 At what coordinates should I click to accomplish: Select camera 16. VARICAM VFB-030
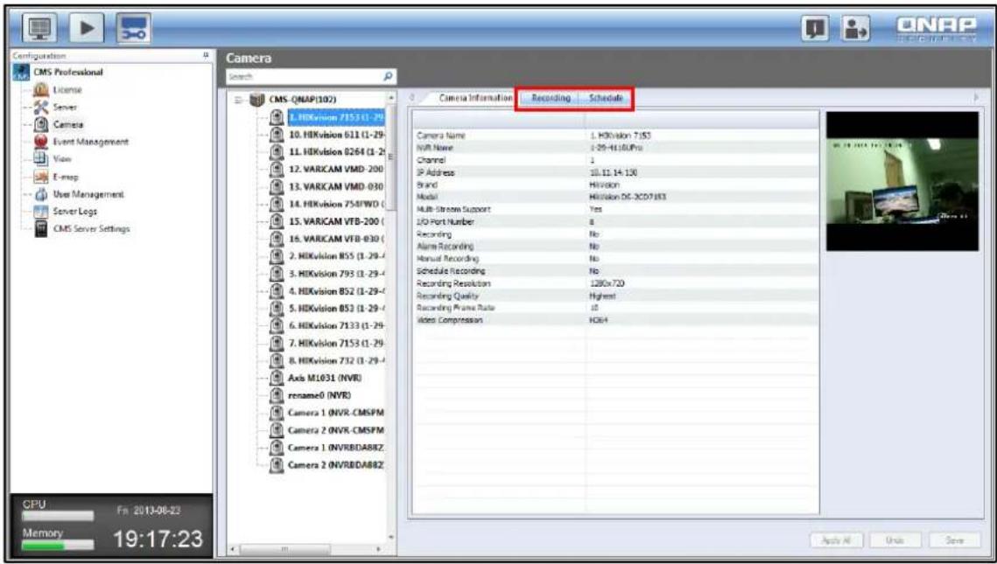(x=336, y=239)
